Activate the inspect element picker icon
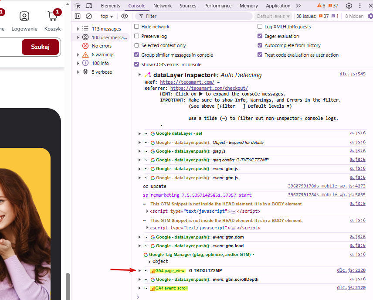The height and width of the screenshot is (300, 373). click(x=78, y=6)
